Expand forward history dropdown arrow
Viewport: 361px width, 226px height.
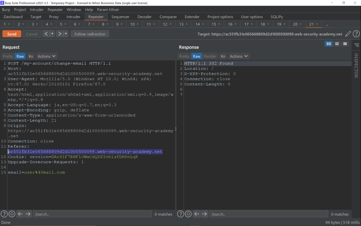click(66, 34)
